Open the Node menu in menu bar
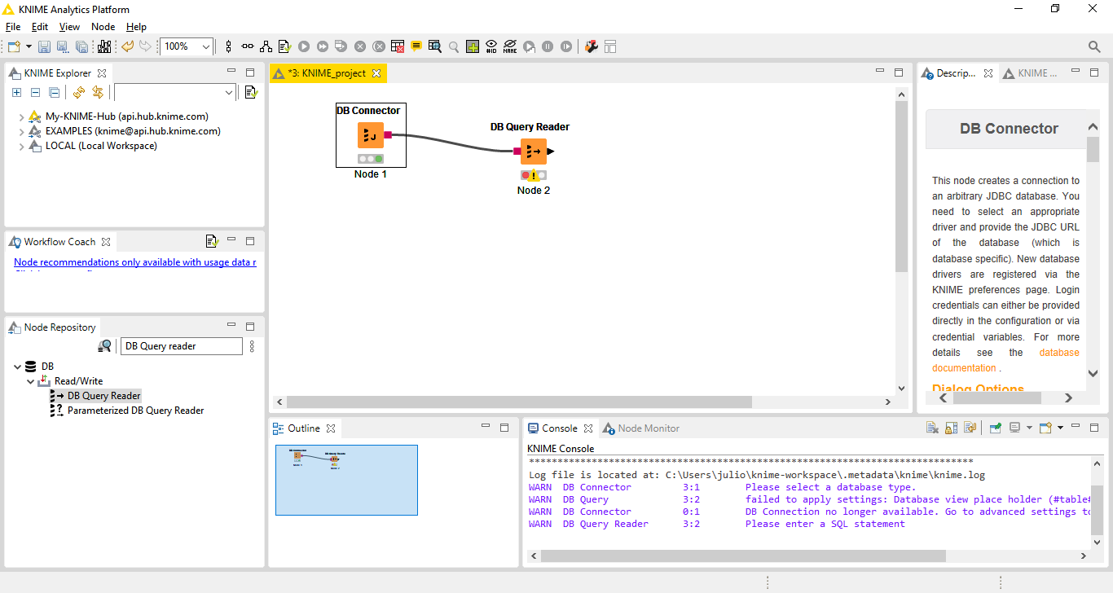The height and width of the screenshot is (593, 1113). pyautogui.click(x=103, y=27)
